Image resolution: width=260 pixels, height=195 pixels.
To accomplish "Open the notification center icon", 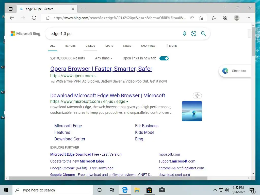I will click(x=252, y=190).
